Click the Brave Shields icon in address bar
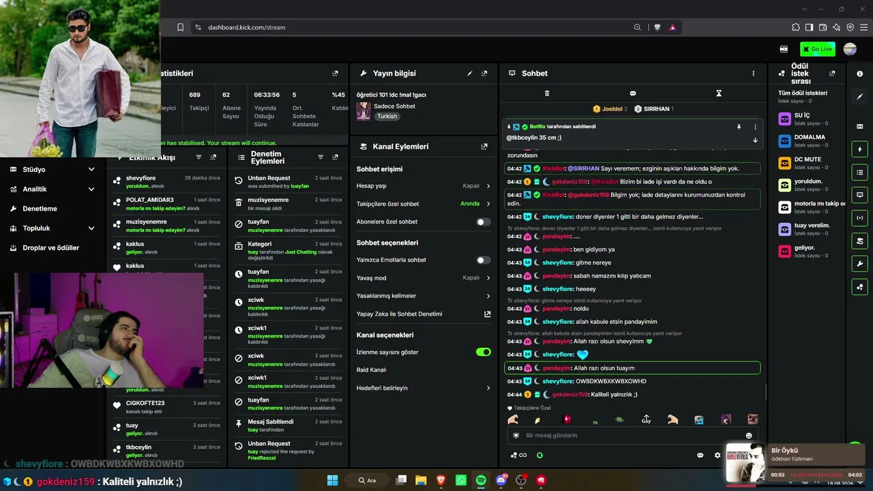 (657, 27)
